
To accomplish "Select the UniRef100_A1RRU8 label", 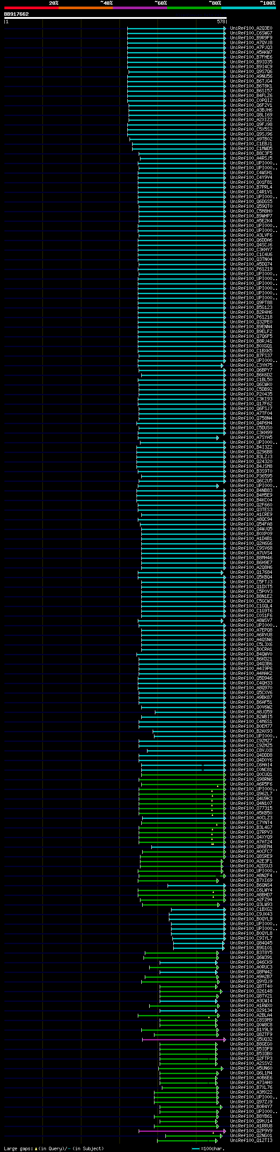I will click(251, 1126).
